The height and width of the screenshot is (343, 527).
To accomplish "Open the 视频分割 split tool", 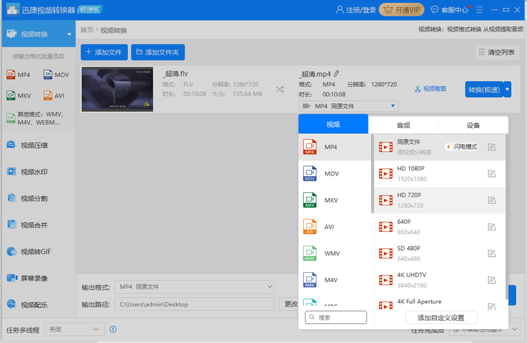I will click(28, 198).
